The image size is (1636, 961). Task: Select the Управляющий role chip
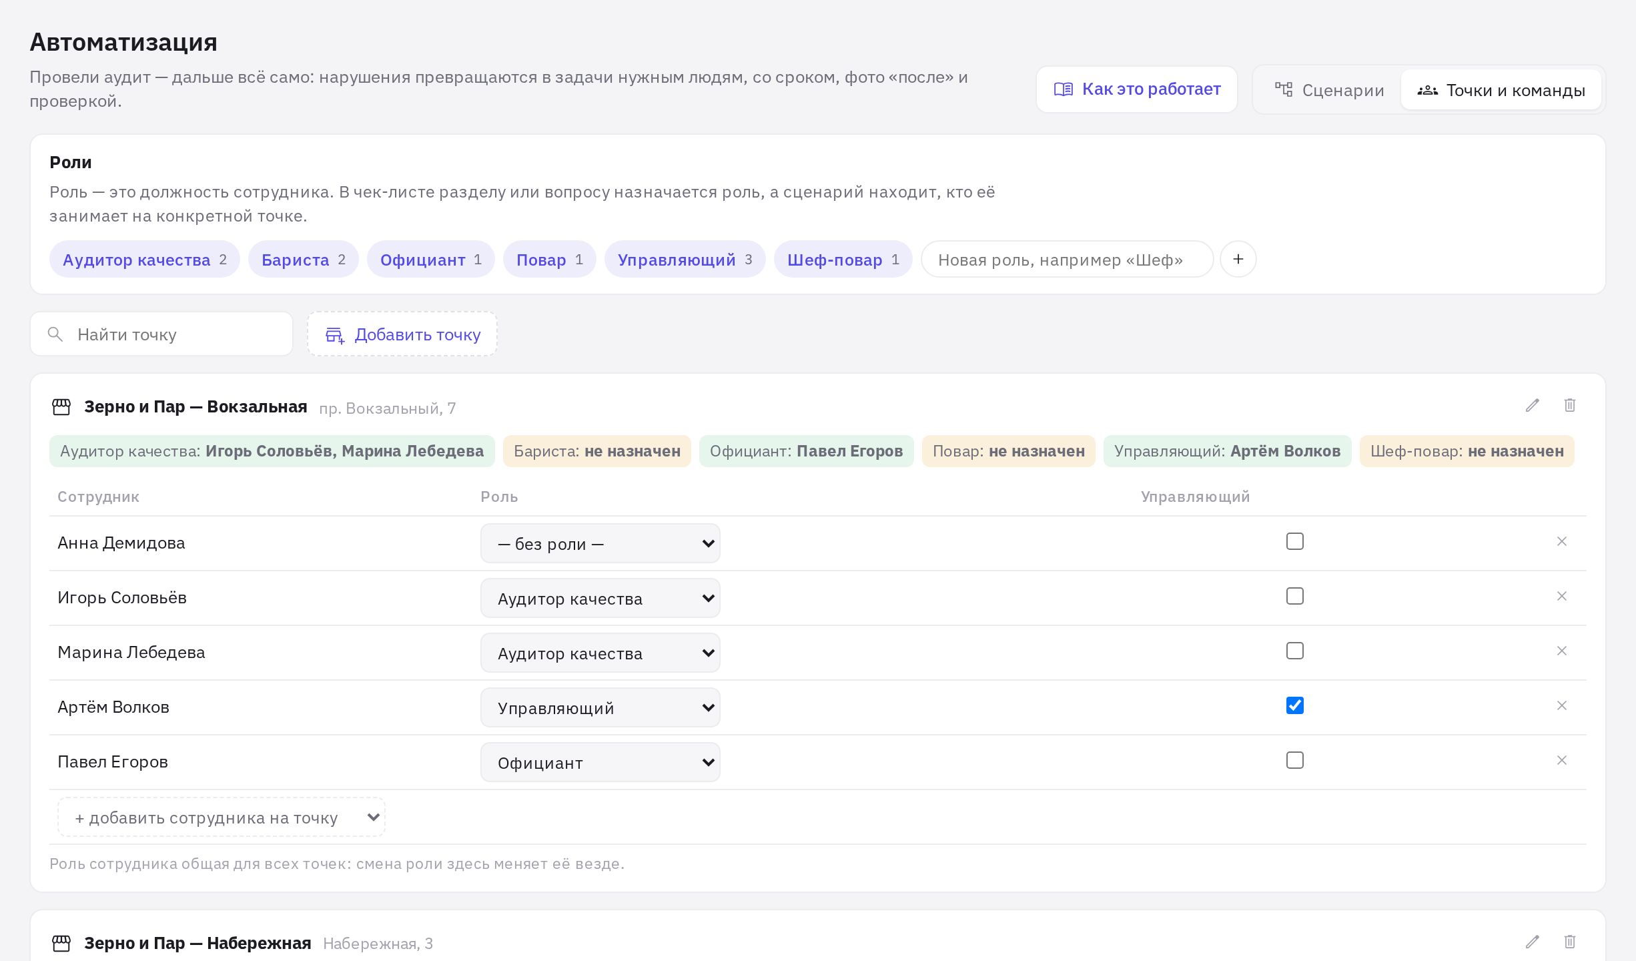(685, 260)
